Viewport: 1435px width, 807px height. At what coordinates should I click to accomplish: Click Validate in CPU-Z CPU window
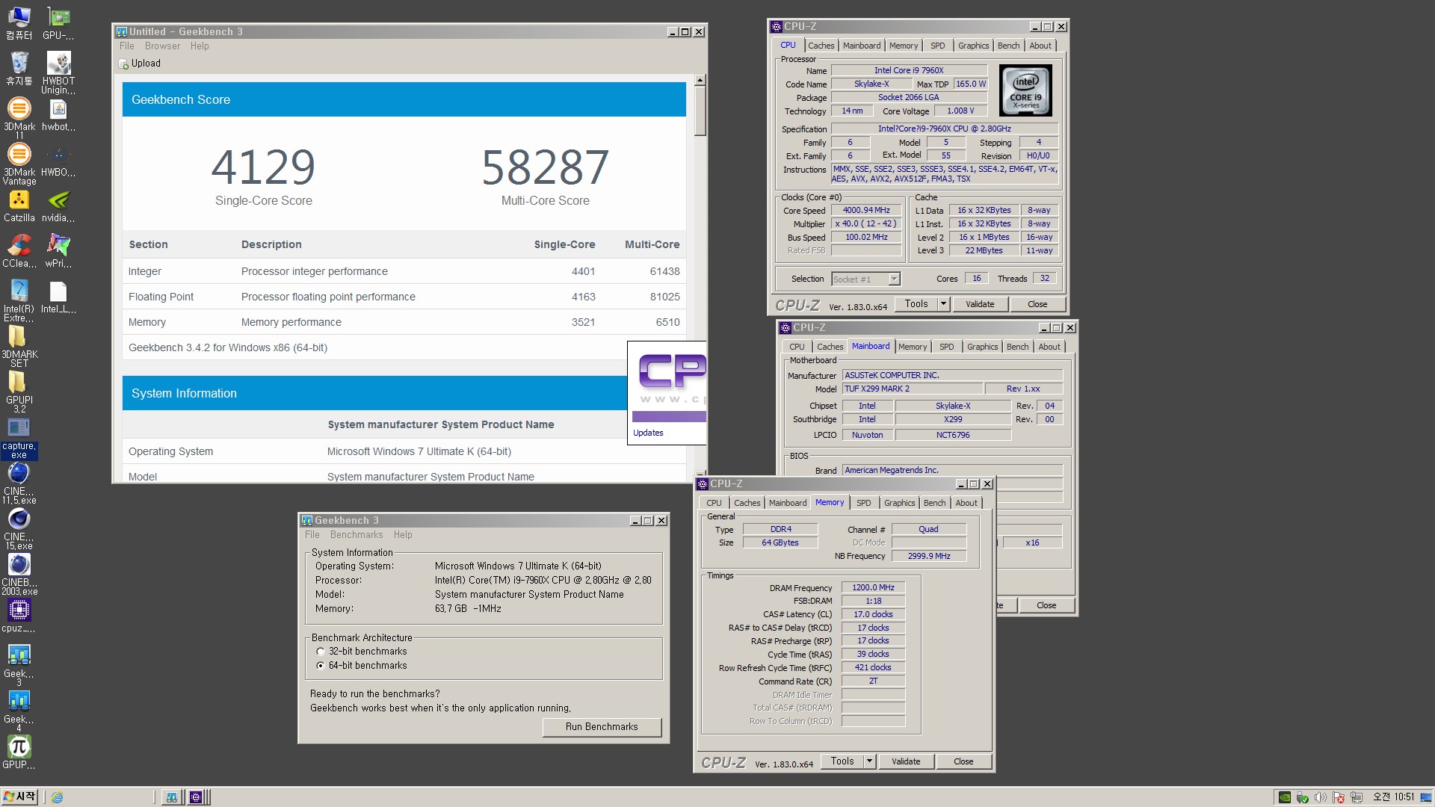tap(980, 304)
